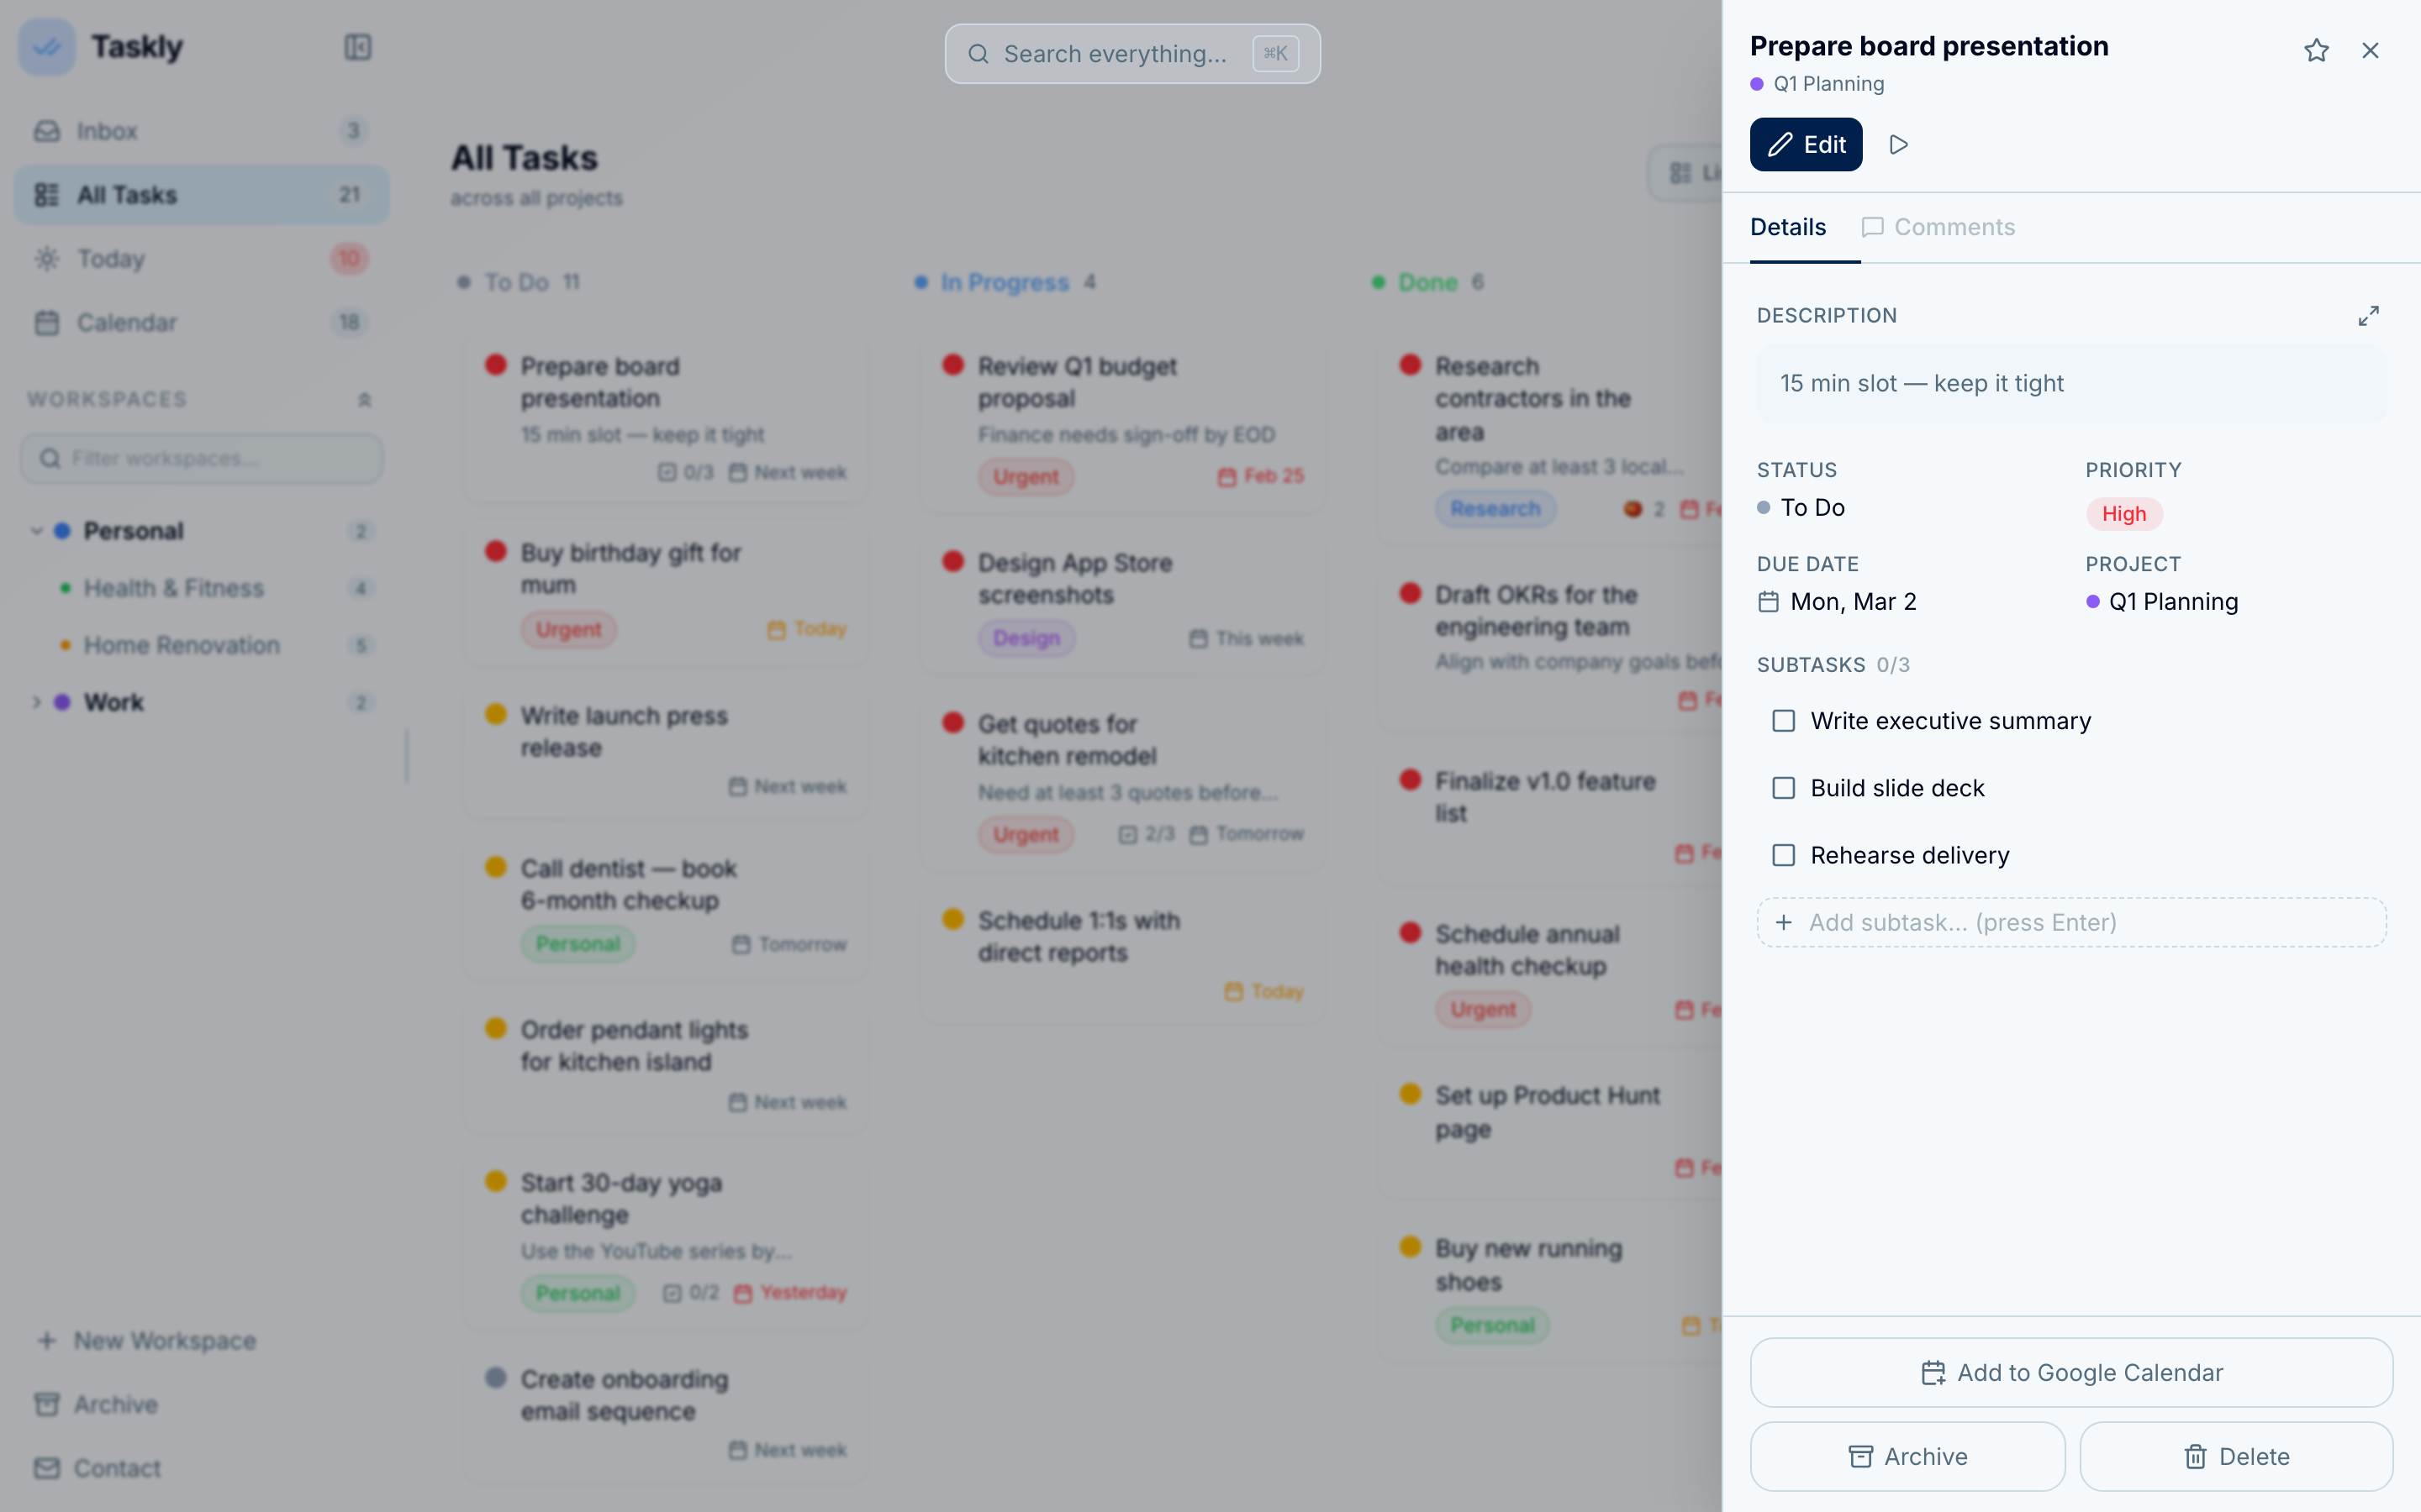The width and height of the screenshot is (2421, 1512).
Task: Collapse the Workspaces section using the header icon
Action: tap(364, 400)
